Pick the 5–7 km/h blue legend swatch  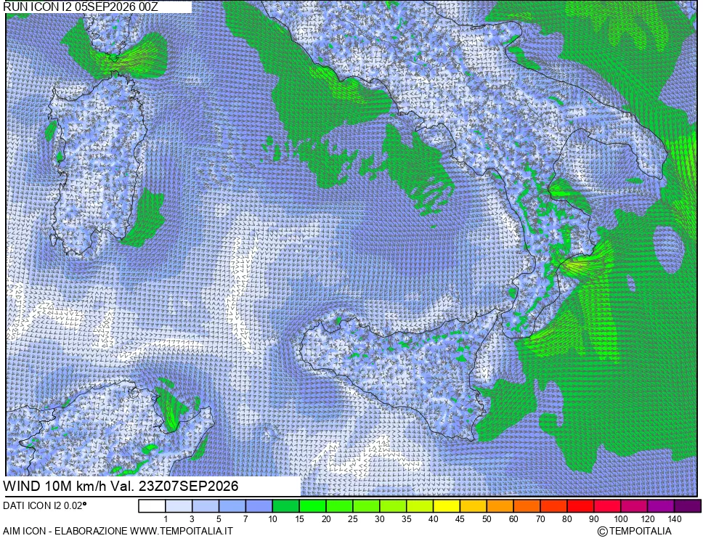point(232,506)
